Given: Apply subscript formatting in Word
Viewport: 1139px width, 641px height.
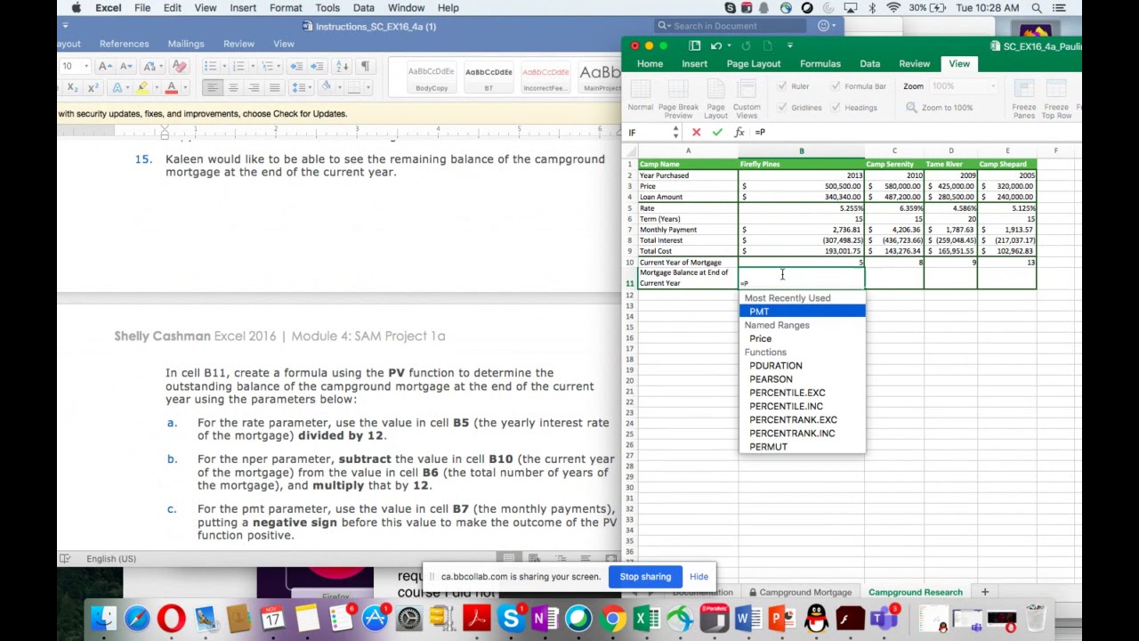Looking at the screenshot, I should point(72,88).
